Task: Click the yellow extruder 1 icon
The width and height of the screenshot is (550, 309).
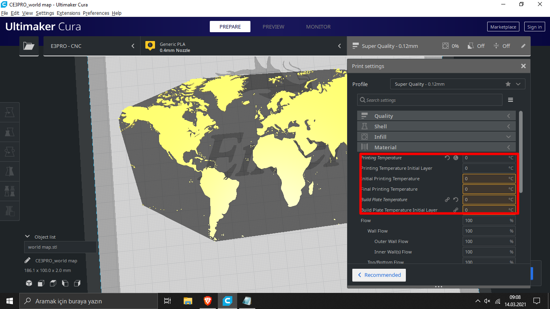Action: (150, 45)
